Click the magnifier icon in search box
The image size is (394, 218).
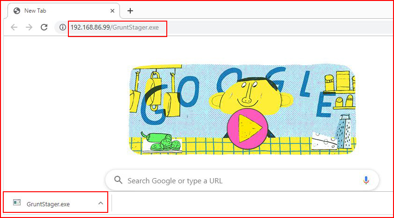click(118, 180)
